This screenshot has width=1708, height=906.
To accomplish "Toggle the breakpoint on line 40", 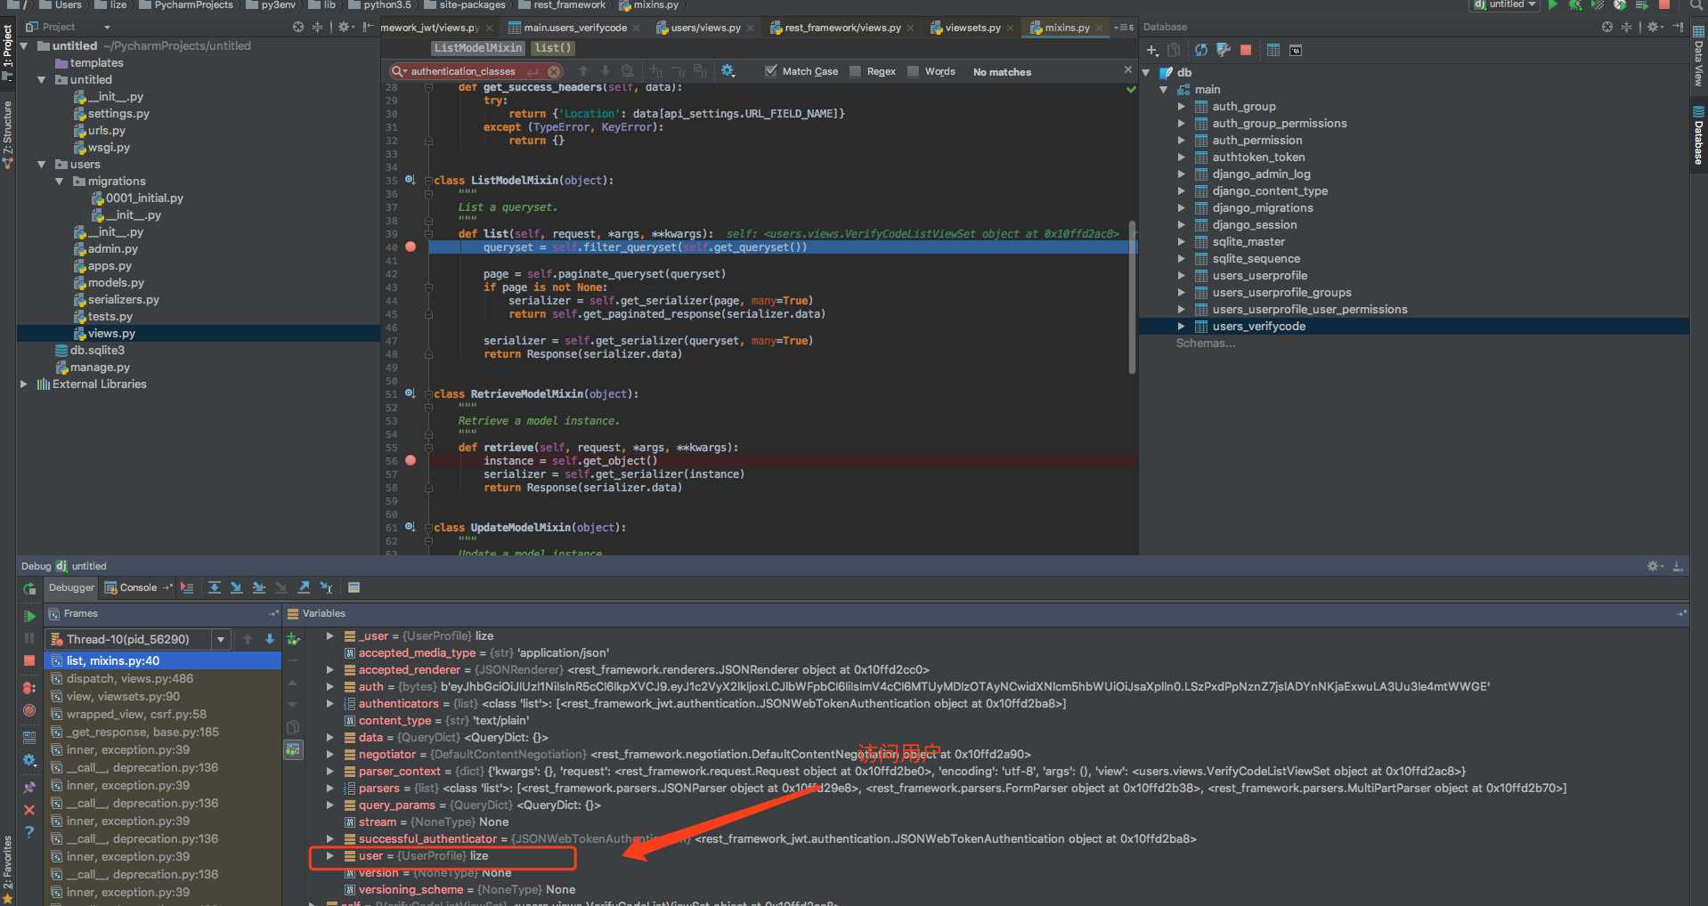I will click(411, 247).
